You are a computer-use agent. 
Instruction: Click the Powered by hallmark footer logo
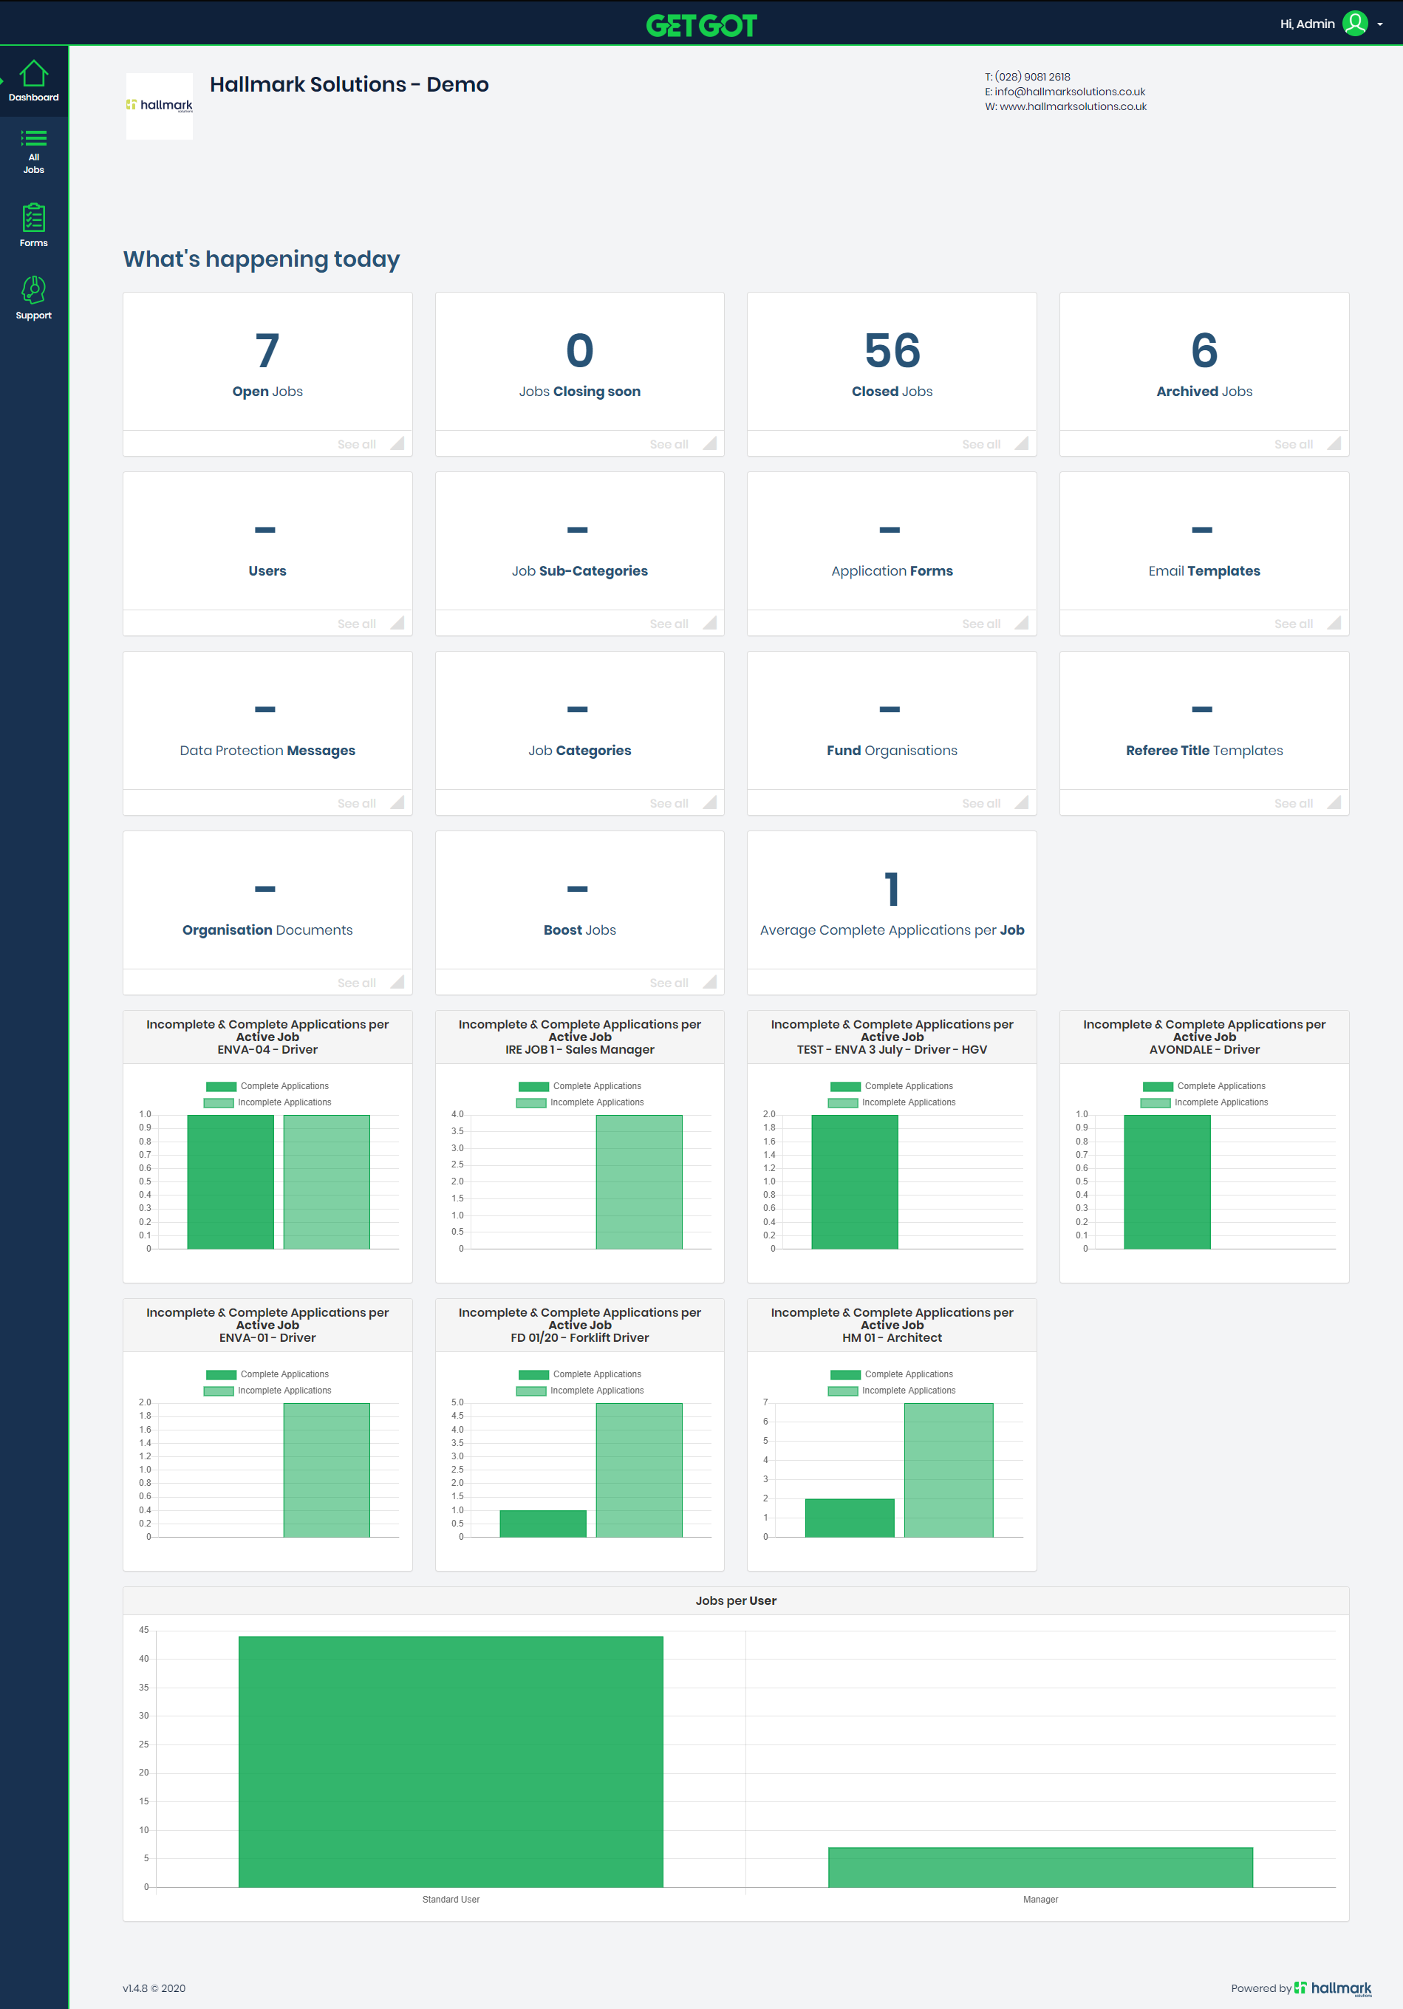click(x=1333, y=1988)
